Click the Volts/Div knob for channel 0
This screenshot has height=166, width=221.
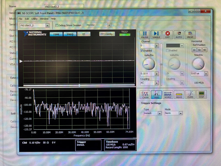pyautogui.click(x=148, y=64)
